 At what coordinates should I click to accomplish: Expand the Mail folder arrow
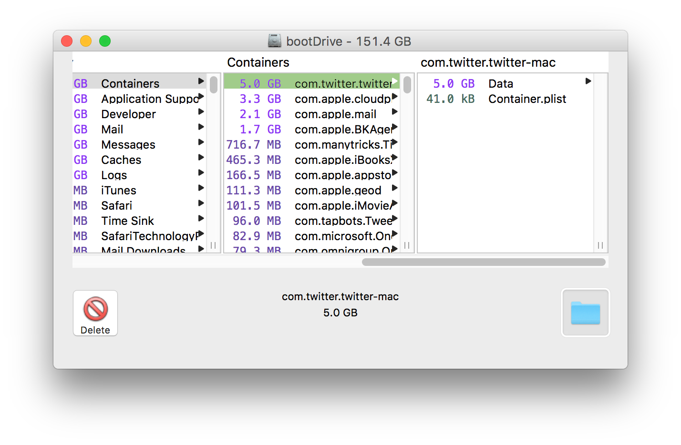click(201, 127)
